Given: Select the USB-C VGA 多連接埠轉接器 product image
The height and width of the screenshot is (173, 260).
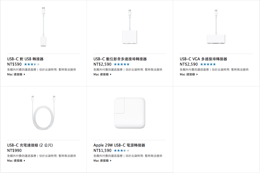Looking at the screenshot, I should [216, 28].
